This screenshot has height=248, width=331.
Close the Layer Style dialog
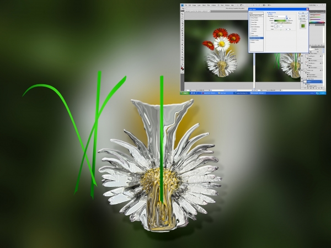coord(307,9)
